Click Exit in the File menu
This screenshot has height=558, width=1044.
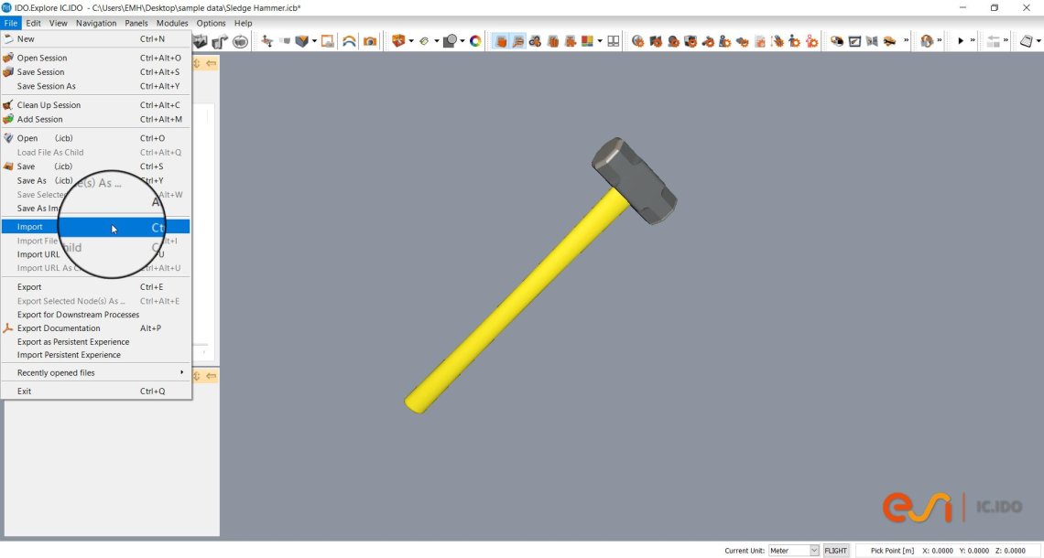tap(96, 392)
